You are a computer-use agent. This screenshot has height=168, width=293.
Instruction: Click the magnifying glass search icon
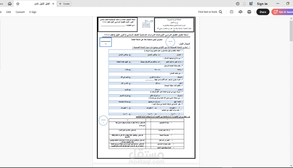[x=221, y=12]
